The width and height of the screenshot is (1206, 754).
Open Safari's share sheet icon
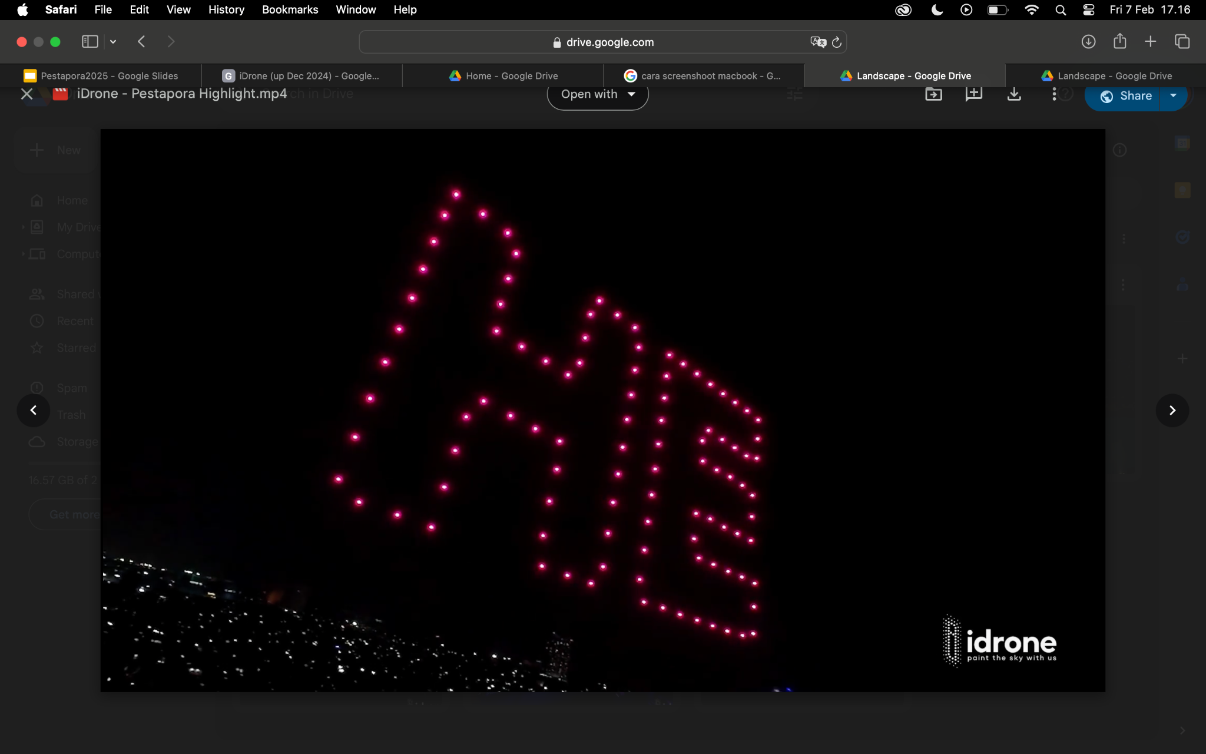[x=1119, y=41]
